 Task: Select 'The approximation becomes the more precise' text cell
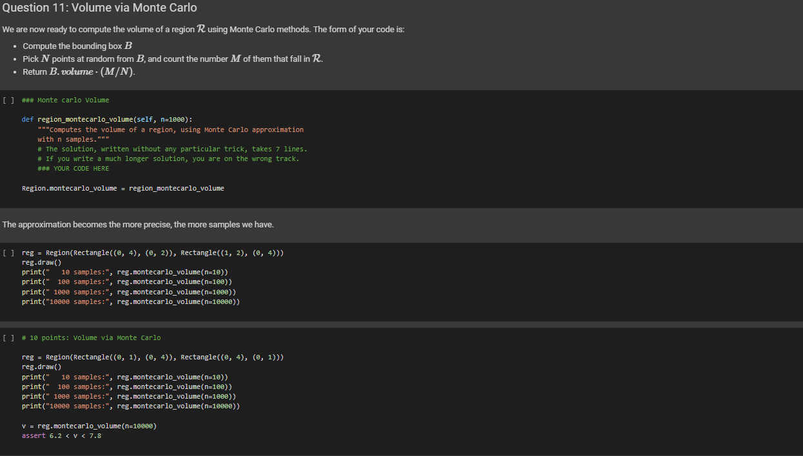point(138,224)
